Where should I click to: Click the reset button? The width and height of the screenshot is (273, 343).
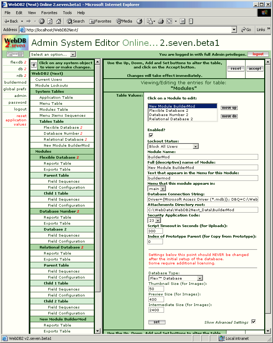(x=236, y=68)
